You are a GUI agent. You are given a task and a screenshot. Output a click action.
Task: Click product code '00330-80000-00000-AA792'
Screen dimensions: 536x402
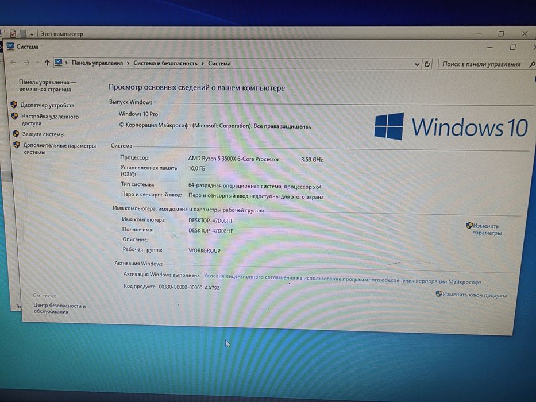[188, 288]
